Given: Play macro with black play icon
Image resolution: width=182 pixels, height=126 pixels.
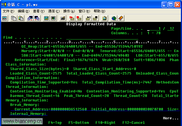Looking at the screenshot, I should [88, 18].
